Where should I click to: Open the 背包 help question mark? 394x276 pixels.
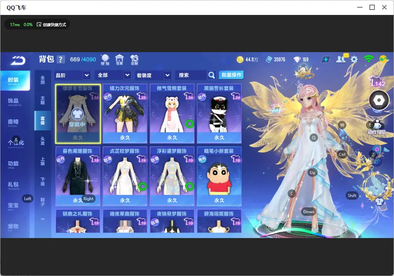pos(61,59)
